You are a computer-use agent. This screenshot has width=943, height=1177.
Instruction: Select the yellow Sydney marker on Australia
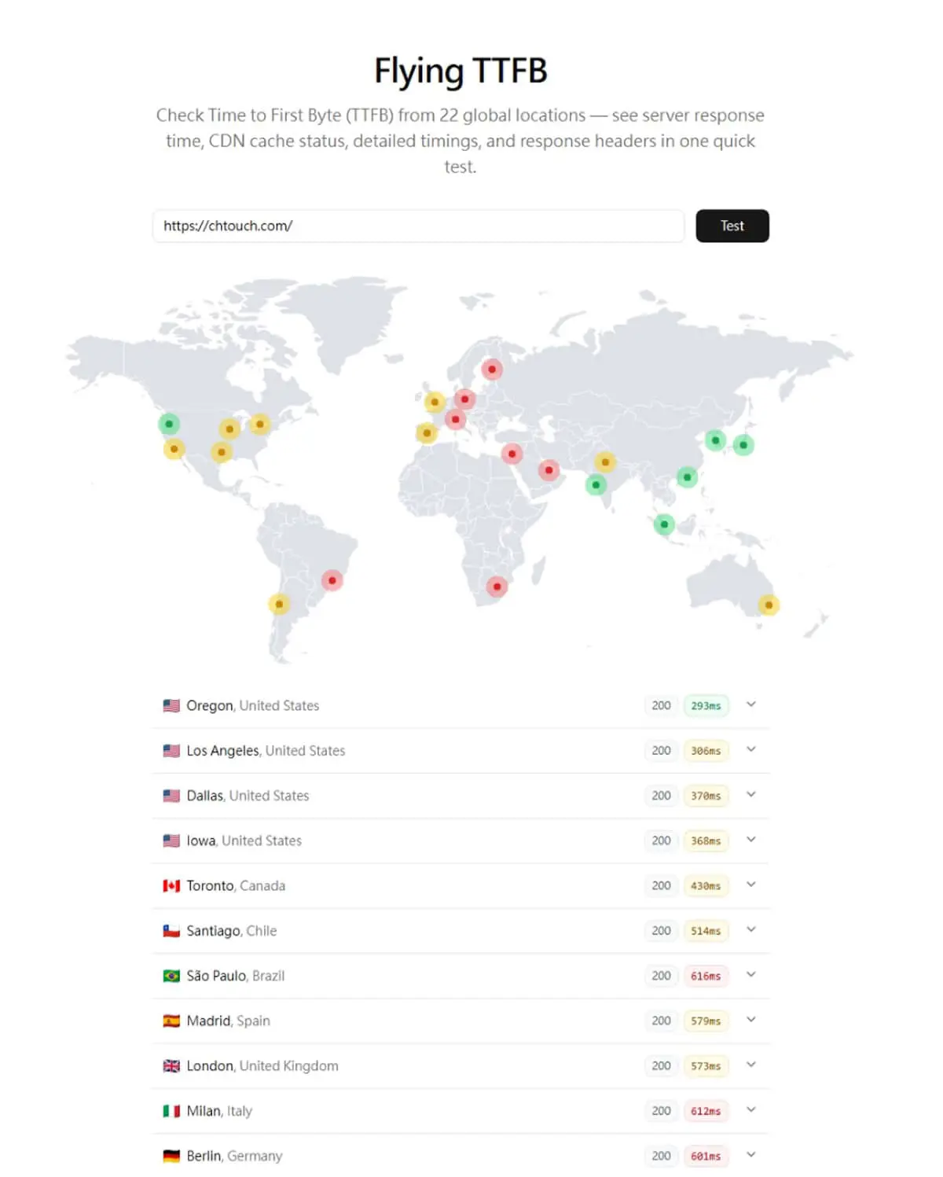[x=769, y=605]
